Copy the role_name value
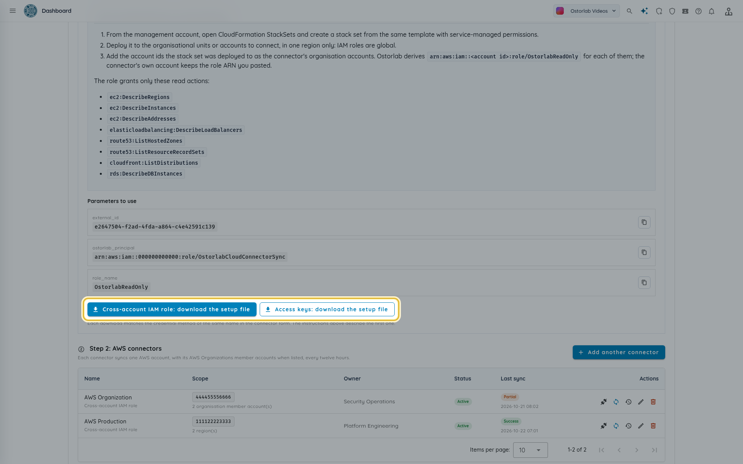The image size is (743, 464). [x=644, y=283]
